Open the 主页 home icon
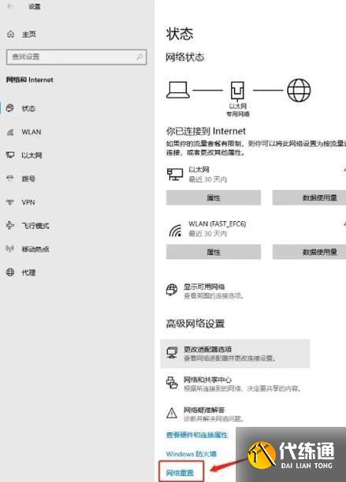 point(10,34)
